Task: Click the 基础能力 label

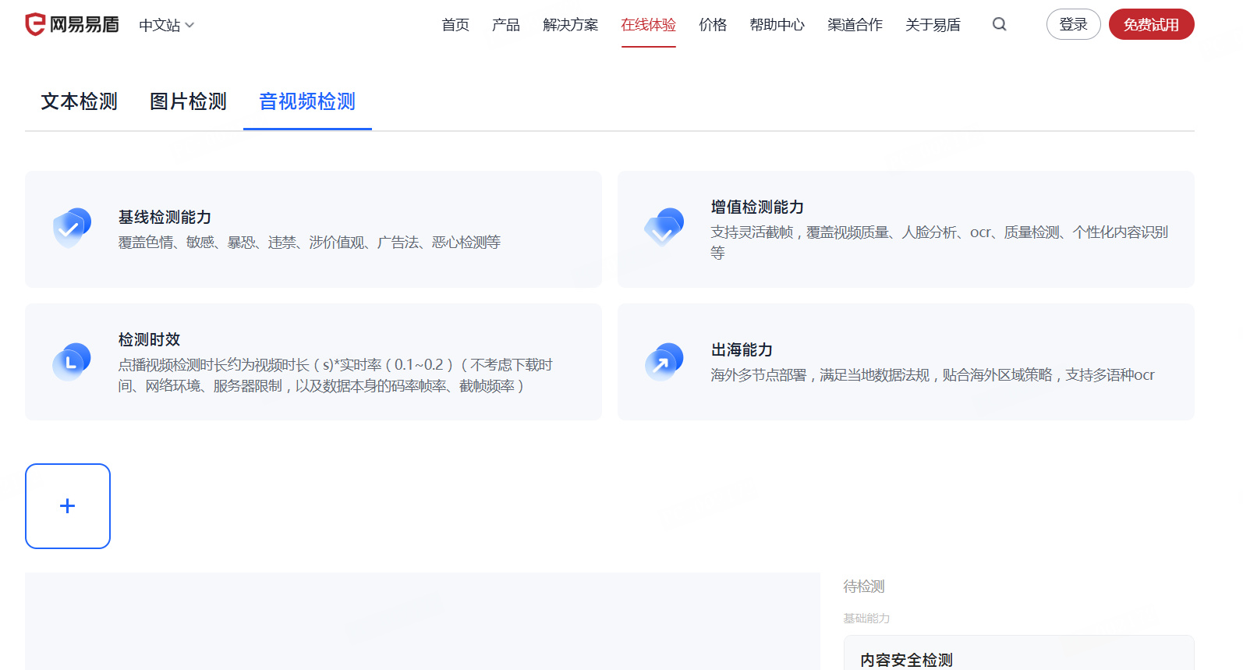Action: 866,619
